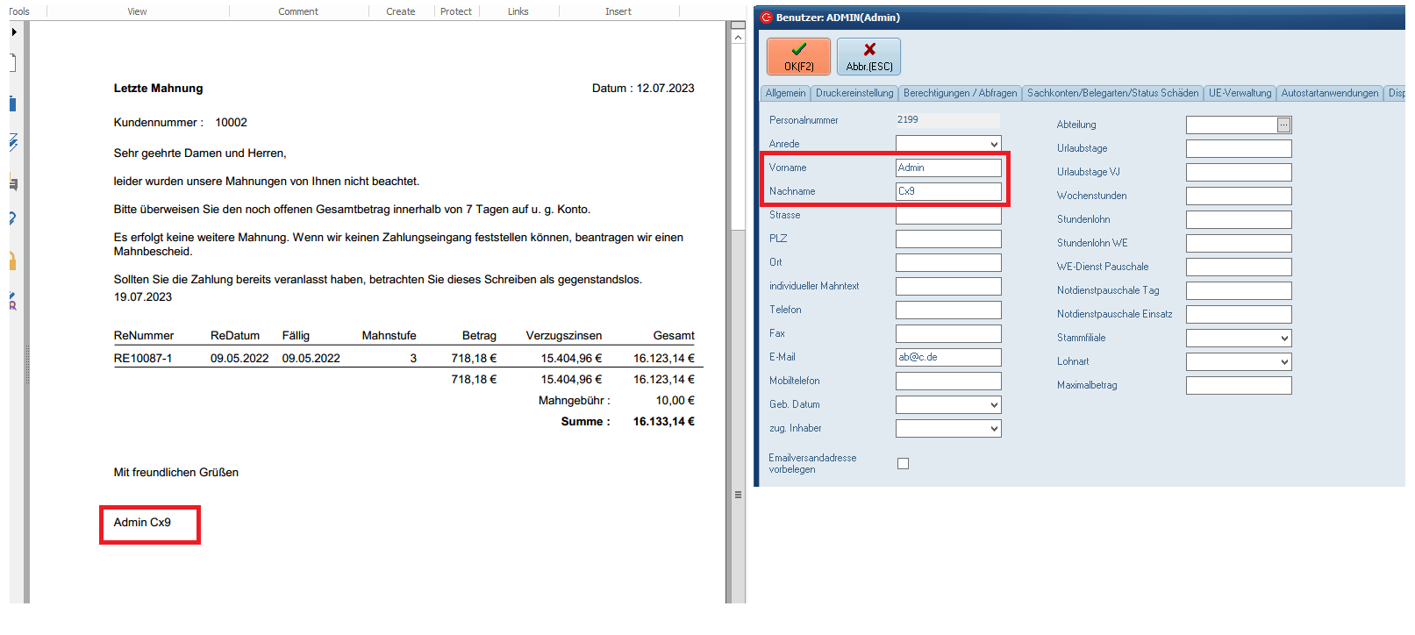Screen dimensions: 1415x635
Task: Click the E-Mail input field
Action: (947, 358)
